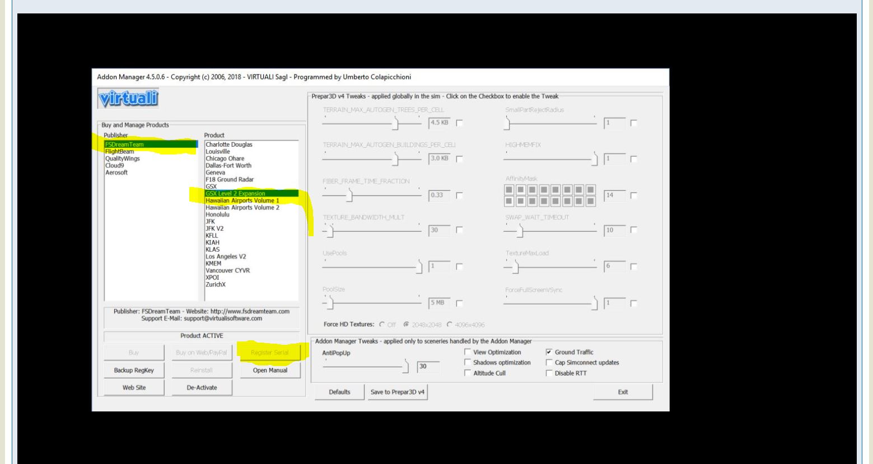Select Vancouver CYVR product
This screenshot has width=873, height=464.
pyautogui.click(x=251, y=270)
